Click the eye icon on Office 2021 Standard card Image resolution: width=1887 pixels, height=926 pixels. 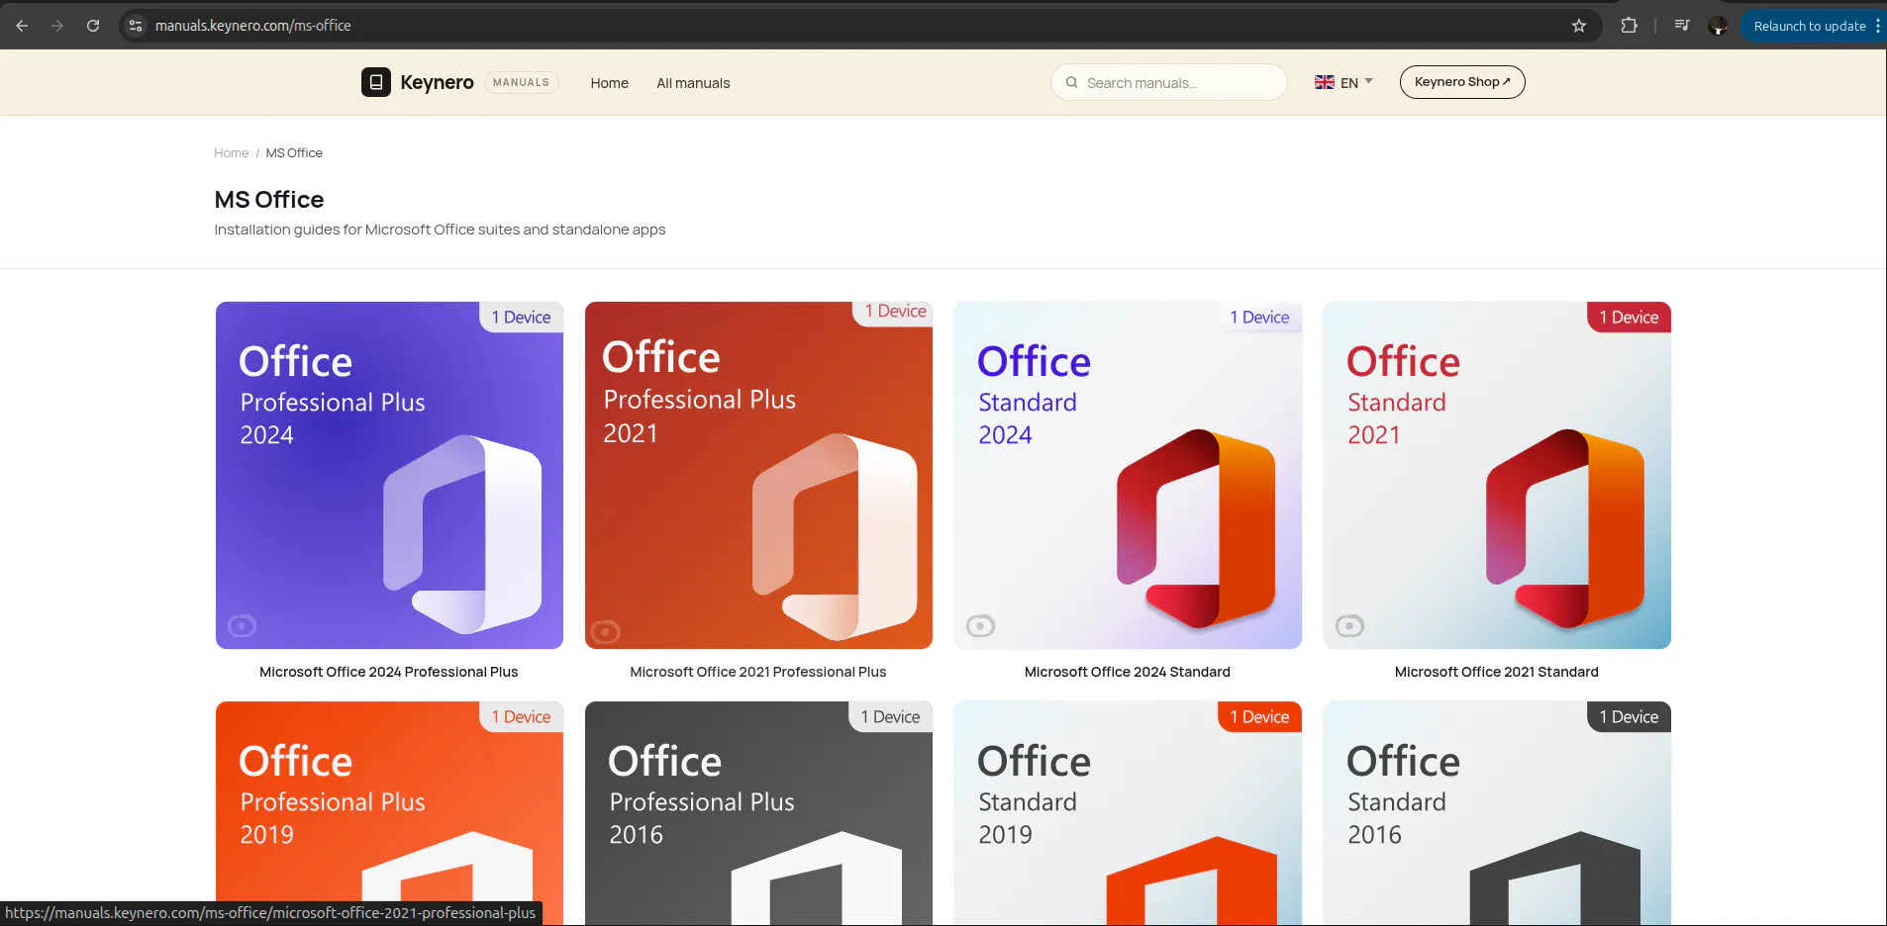point(1350,625)
